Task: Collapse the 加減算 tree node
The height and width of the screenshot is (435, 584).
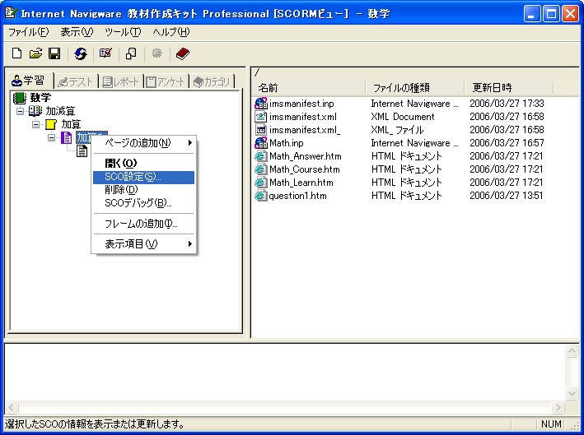Action: point(20,111)
